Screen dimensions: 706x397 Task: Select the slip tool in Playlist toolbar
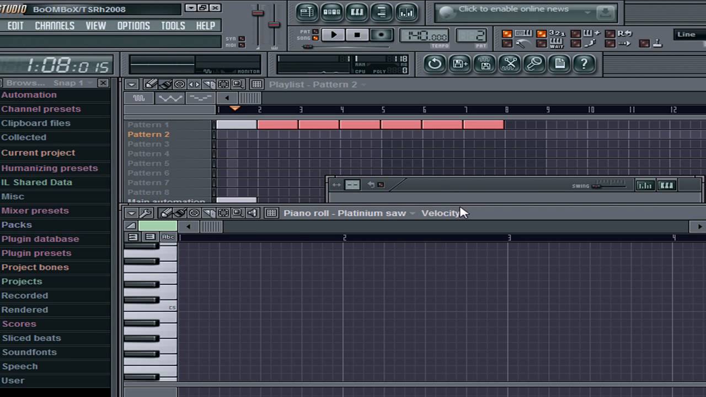coord(194,84)
